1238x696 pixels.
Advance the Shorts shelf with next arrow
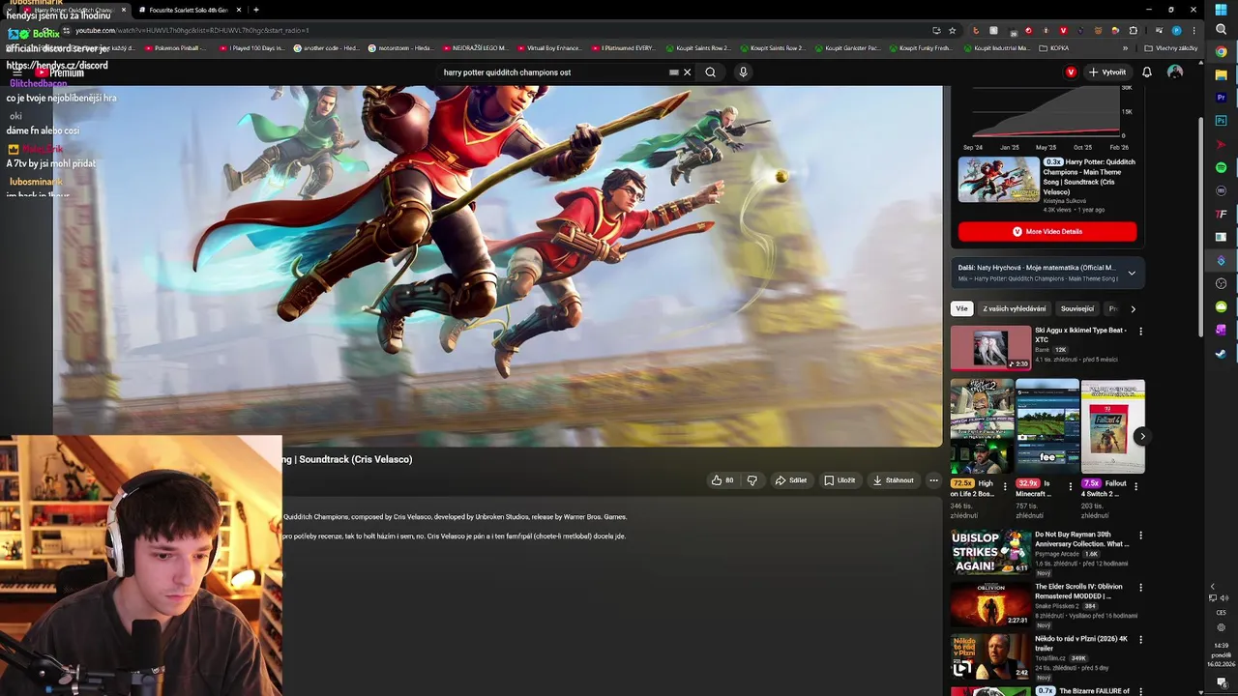click(1142, 436)
